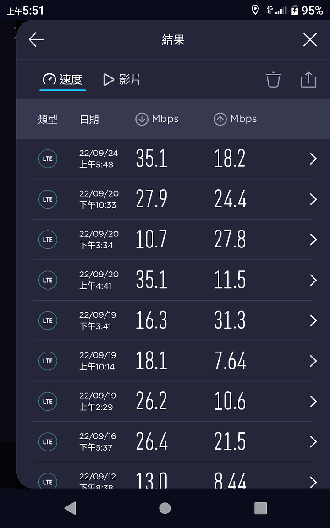Tap Android home navigation button
This screenshot has height=528, width=330.
pos(165,508)
